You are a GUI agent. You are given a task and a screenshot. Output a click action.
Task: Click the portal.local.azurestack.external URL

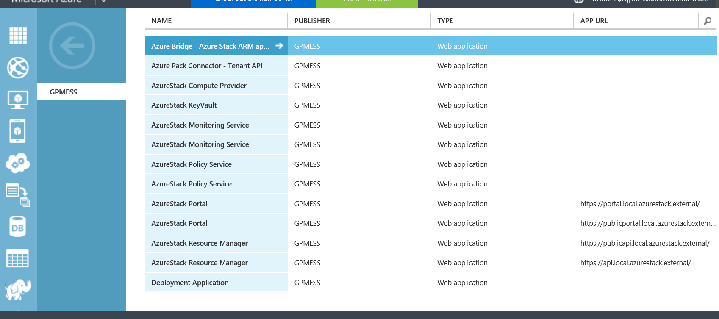click(x=640, y=204)
